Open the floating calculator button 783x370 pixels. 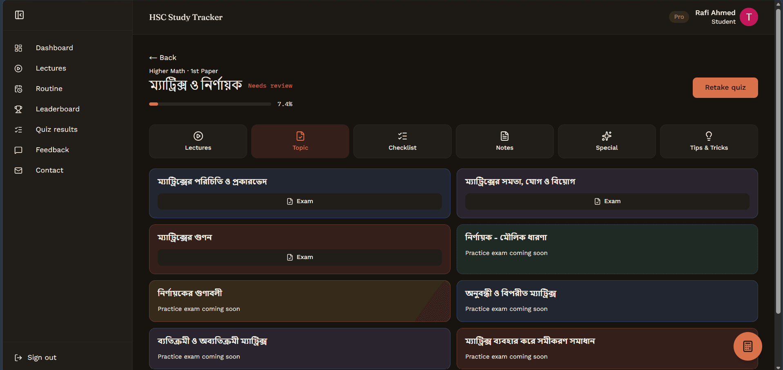pos(747,346)
